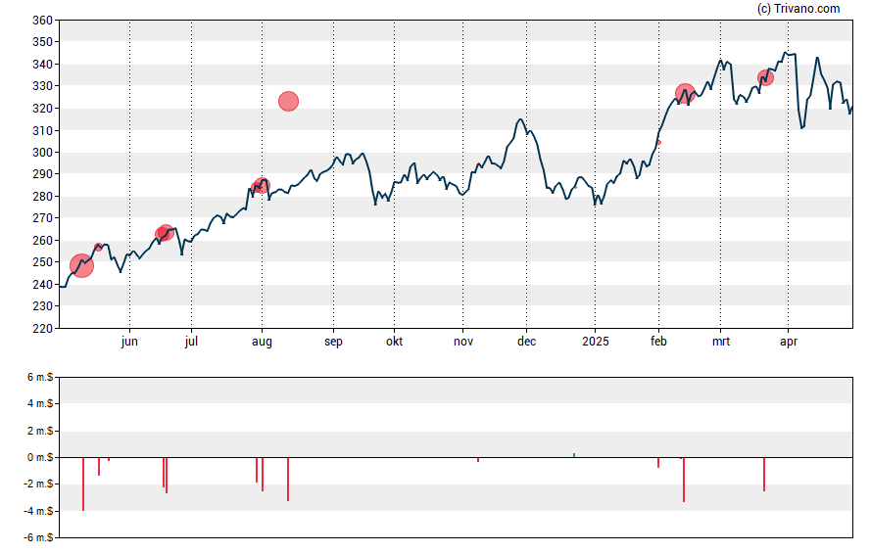Click the '6 m.$' axis label
The width and height of the screenshot is (870, 553).
pos(40,378)
